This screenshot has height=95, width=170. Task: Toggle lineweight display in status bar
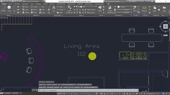click(97, 93)
